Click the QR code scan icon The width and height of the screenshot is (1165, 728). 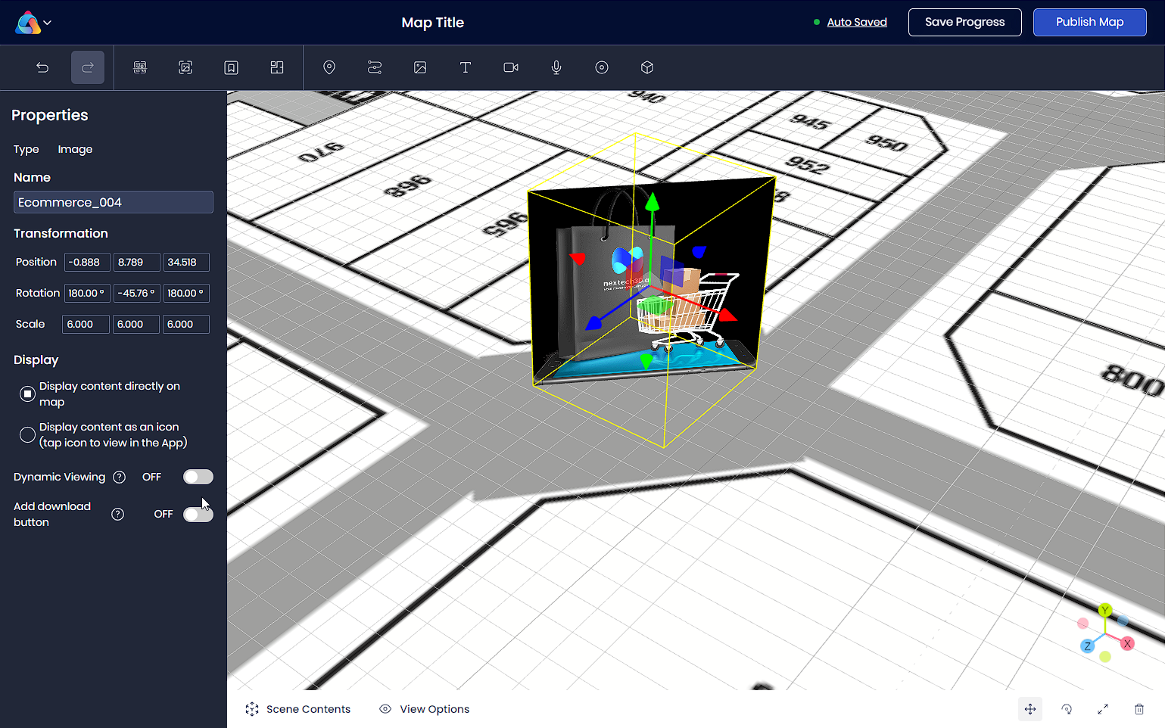(x=140, y=67)
